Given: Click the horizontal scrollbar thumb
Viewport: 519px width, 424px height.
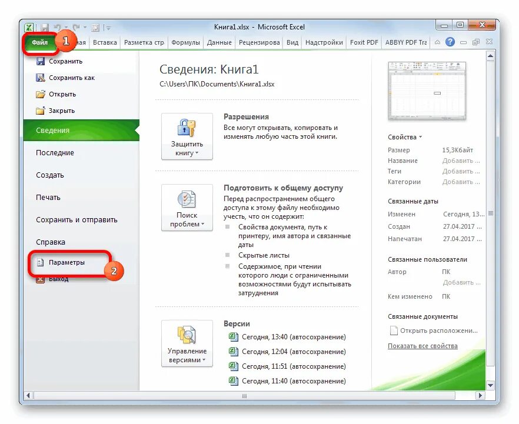Looking at the screenshot, I should (x=244, y=396).
